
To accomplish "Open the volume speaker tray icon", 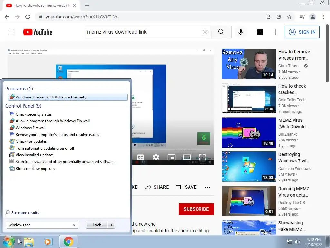I will pyautogui.click(x=297, y=242).
